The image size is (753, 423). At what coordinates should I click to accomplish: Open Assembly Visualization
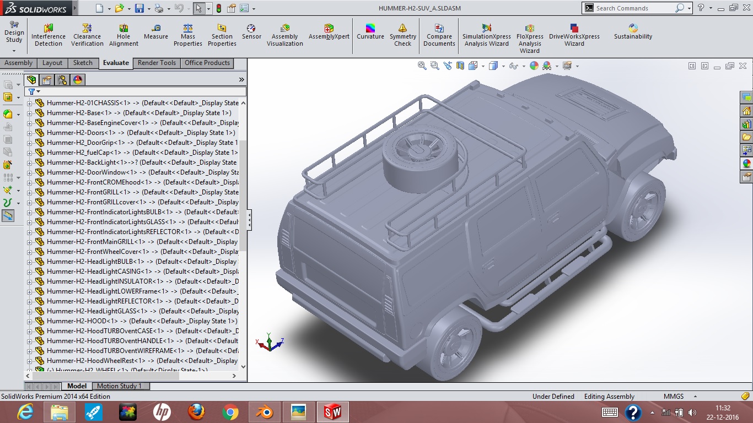pyautogui.click(x=285, y=35)
